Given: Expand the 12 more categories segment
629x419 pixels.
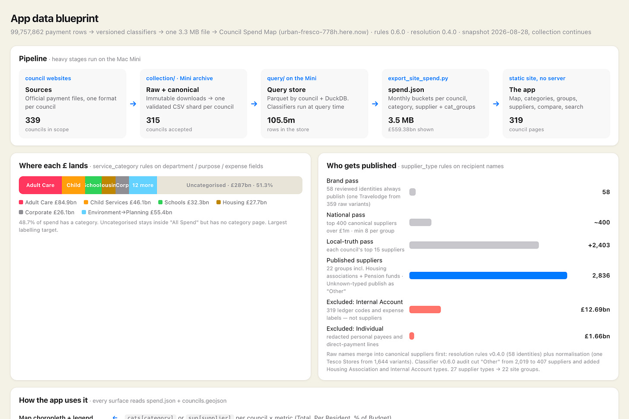Looking at the screenshot, I should click(x=143, y=185).
